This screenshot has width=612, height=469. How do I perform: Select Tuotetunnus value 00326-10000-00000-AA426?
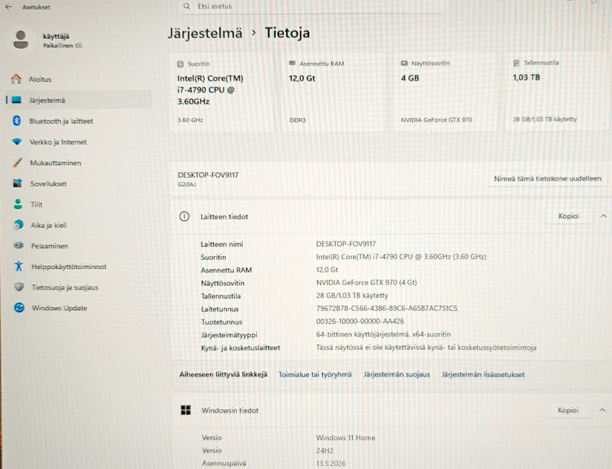pos(360,321)
